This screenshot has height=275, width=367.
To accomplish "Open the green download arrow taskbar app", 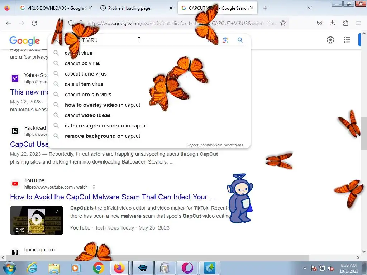I will coord(210,268).
